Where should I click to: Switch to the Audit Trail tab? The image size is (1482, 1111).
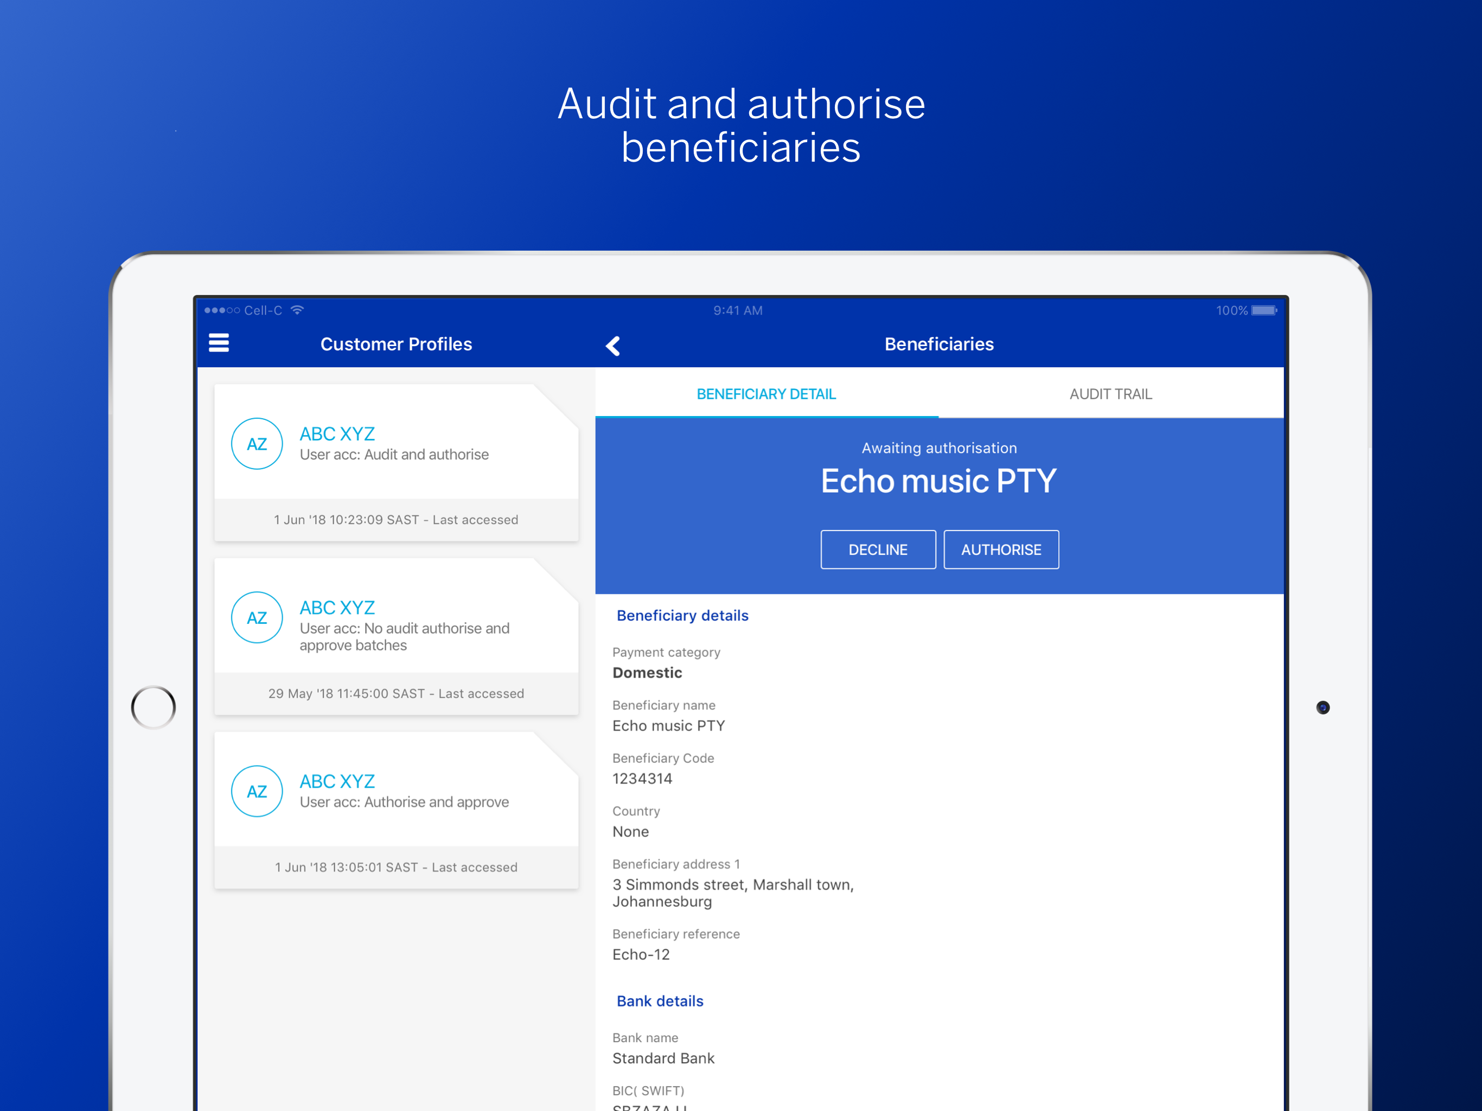tap(1110, 394)
